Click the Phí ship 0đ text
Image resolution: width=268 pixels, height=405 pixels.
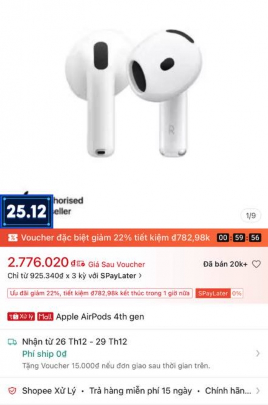(44, 354)
